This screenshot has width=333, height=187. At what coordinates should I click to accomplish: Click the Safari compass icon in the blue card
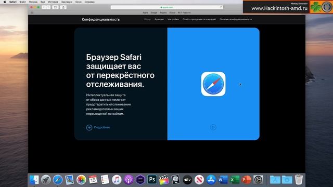[x=213, y=84]
